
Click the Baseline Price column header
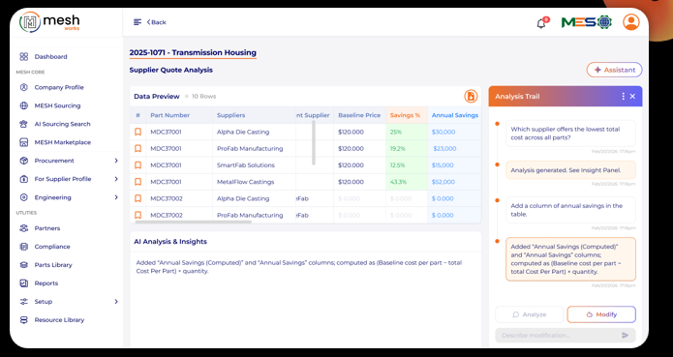[x=359, y=115]
